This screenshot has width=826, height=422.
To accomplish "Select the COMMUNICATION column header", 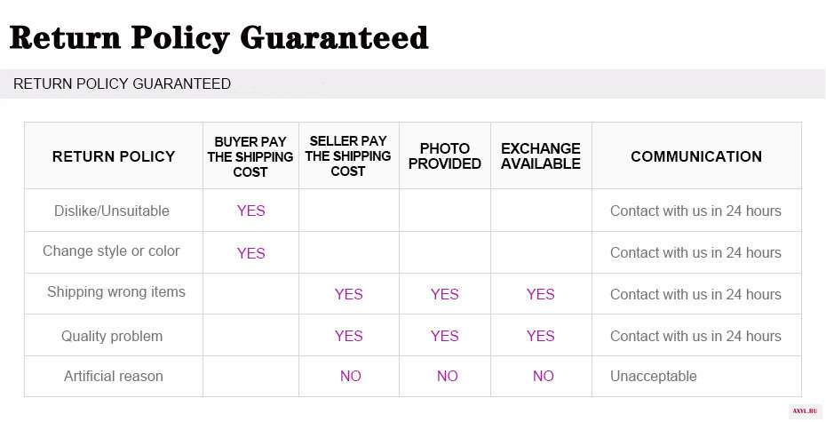I will [696, 156].
